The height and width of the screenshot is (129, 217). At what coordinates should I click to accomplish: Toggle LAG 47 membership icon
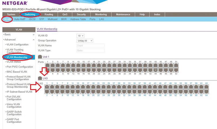coord(165,87)
